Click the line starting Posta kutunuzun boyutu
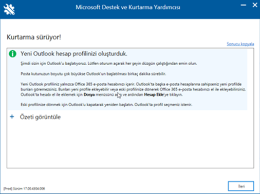 93,74
